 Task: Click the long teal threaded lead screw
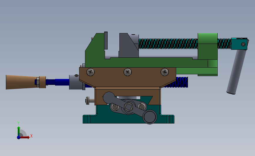pyautogui.click(x=168, y=44)
